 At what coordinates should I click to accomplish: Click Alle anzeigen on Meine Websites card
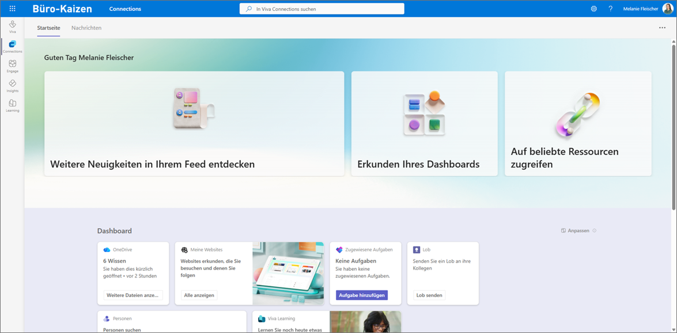199,295
